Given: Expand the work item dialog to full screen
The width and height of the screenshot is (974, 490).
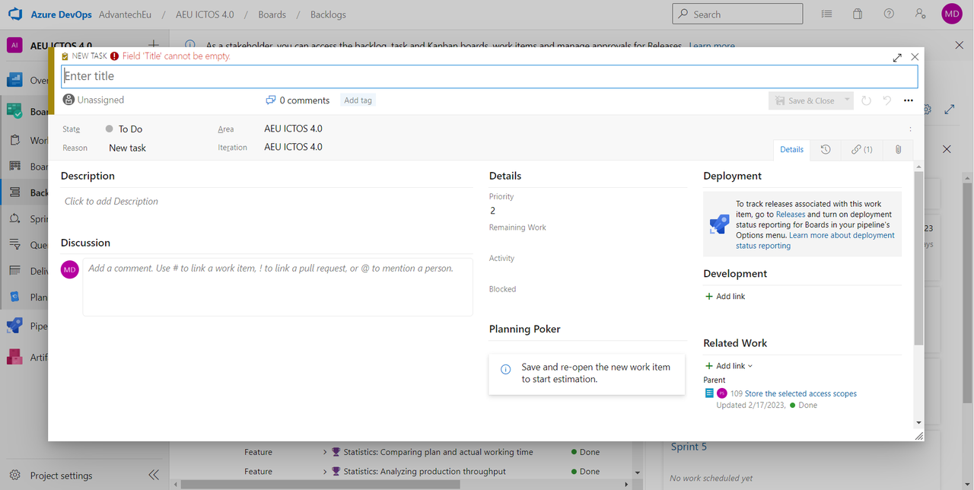Looking at the screenshot, I should (897, 57).
